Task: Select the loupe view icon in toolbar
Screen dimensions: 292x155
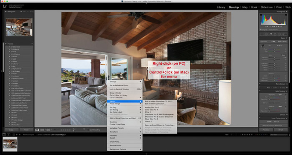Action: click(x=38, y=129)
